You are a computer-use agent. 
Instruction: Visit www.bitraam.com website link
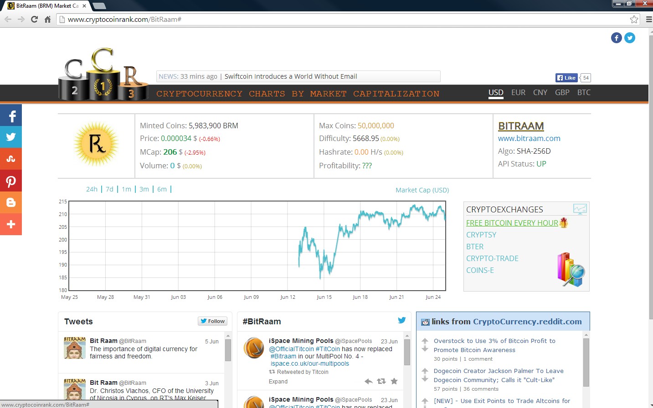tap(529, 138)
